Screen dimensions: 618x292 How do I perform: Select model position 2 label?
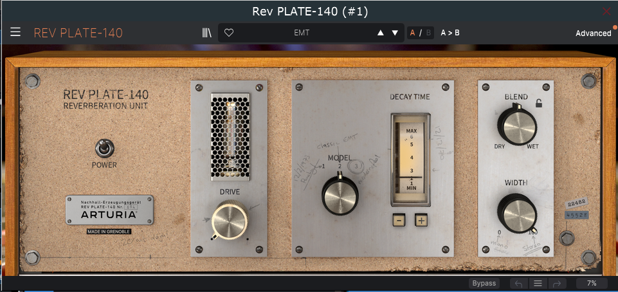click(340, 167)
